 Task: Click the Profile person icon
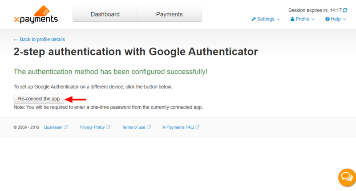292,19
